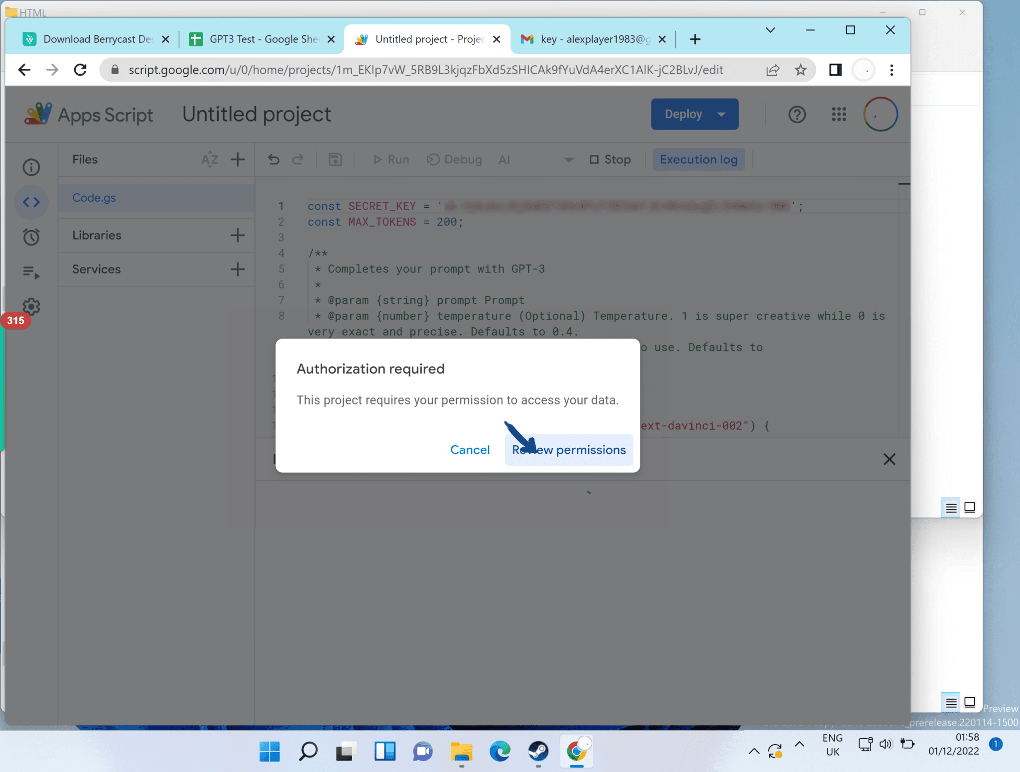Open the project Overview (info icon)
Image resolution: width=1020 pixels, height=772 pixels.
[31, 167]
